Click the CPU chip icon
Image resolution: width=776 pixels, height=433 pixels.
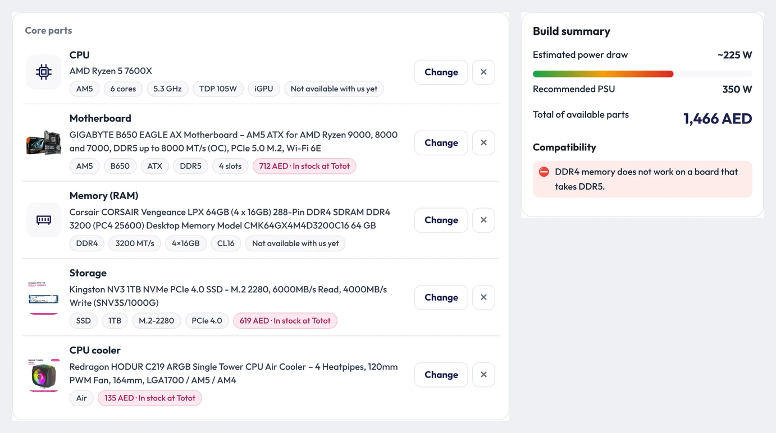44,72
